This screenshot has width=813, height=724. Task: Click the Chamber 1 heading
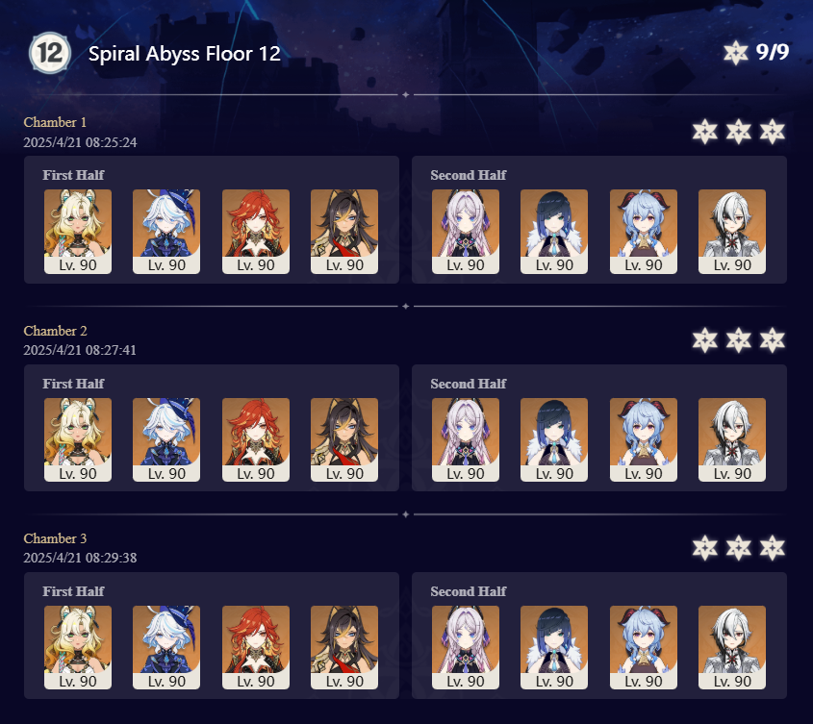click(55, 122)
